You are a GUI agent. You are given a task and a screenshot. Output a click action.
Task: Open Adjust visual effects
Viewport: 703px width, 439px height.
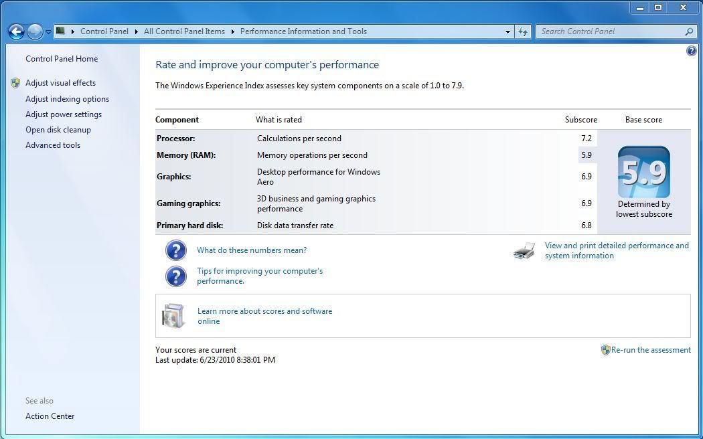[60, 83]
